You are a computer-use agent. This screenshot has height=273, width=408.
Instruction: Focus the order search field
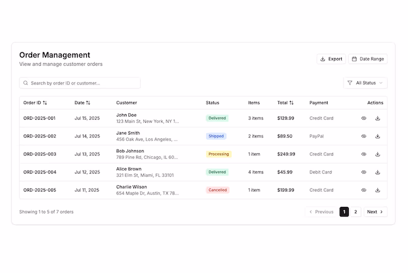[80, 83]
